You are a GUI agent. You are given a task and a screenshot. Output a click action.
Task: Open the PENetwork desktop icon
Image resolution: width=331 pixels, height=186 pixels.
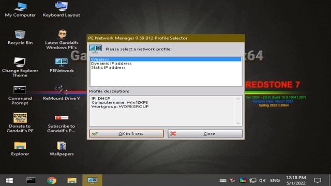coord(62,65)
